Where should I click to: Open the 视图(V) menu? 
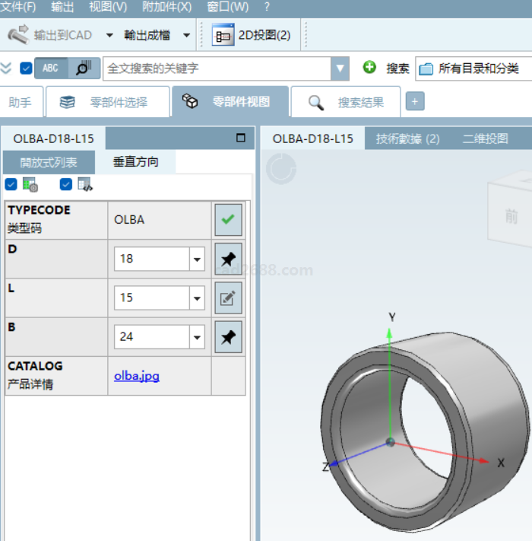108,7
